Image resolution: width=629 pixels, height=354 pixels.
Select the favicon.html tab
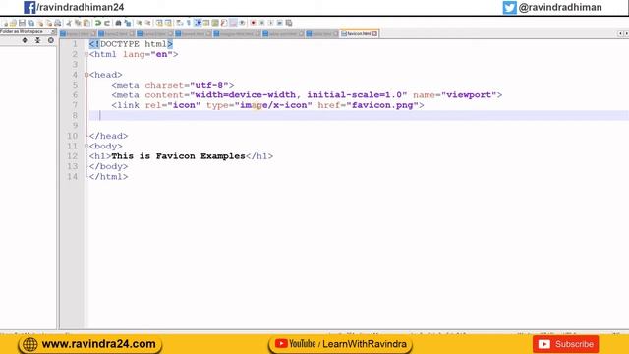359,34
